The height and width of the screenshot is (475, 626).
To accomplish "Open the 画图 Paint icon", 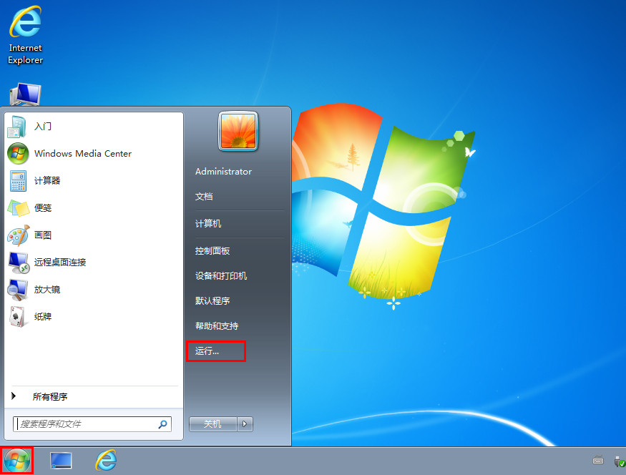I will point(19,235).
